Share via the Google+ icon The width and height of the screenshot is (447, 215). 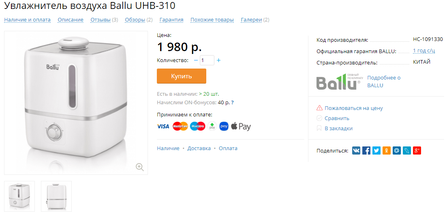click(x=417, y=150)
